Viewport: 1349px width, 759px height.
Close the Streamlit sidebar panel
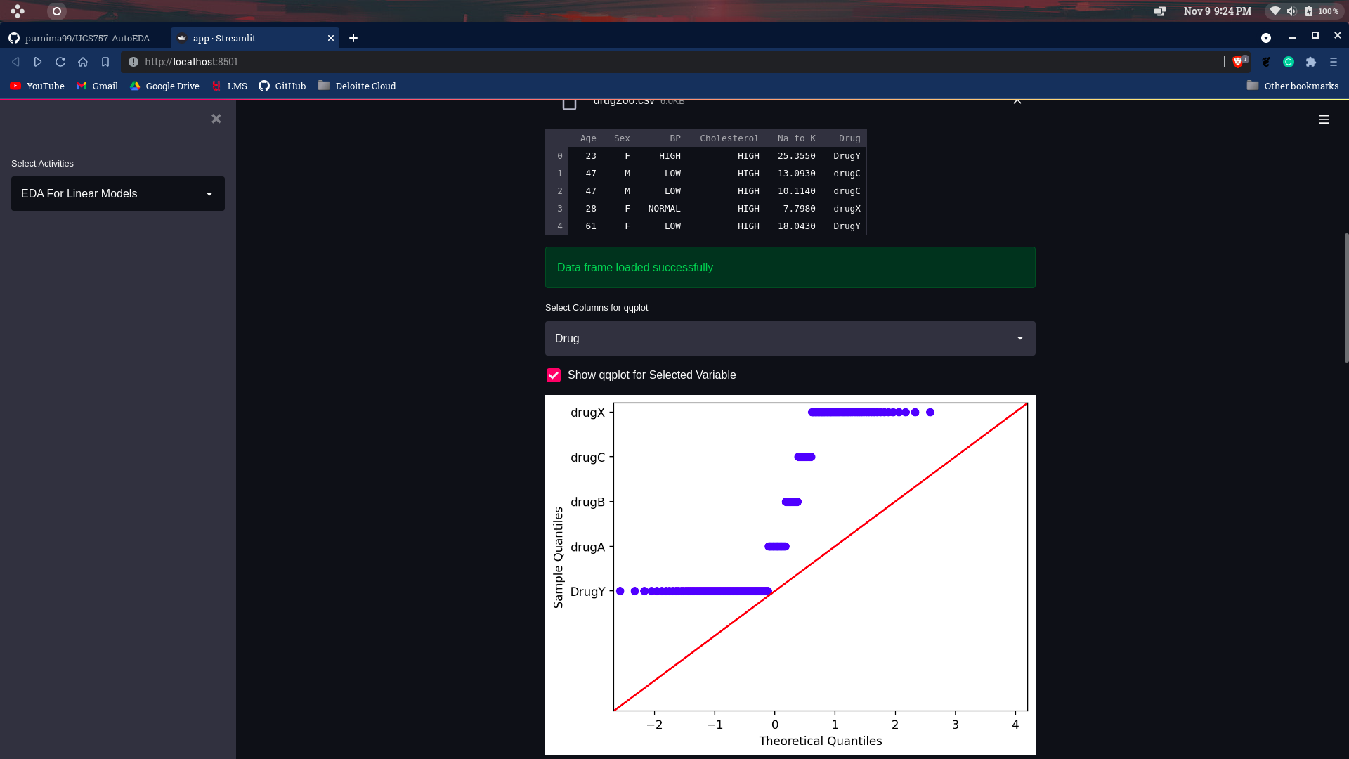coord(216,119)
